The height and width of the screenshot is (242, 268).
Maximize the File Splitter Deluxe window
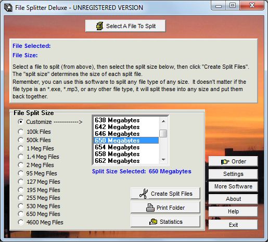[233, 6]
